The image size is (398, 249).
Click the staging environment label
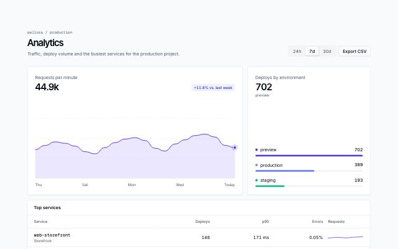[x=268, y=180]
